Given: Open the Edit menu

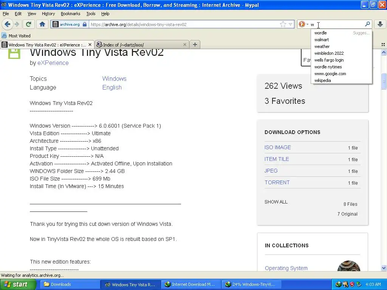Looking at the screenshot, I should (x=18, y=14).
